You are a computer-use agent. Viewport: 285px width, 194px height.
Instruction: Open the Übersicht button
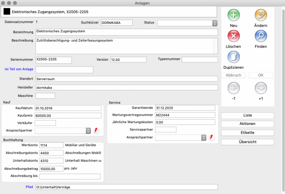pyautogui.click(x=248, y=142)
